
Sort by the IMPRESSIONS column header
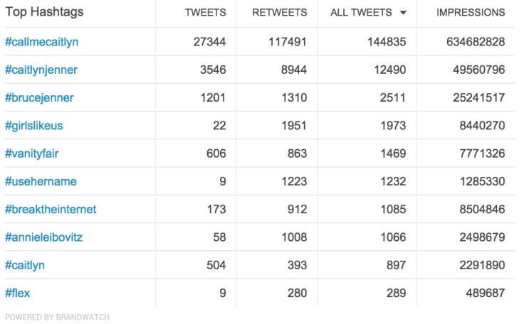471,13
